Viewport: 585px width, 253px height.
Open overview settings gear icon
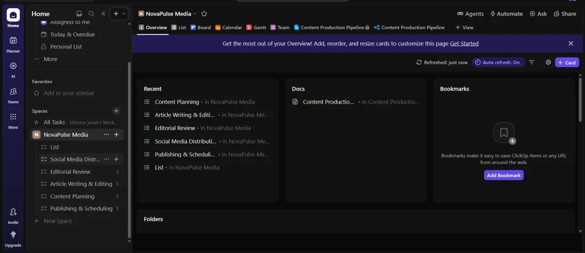click(548, 62)
